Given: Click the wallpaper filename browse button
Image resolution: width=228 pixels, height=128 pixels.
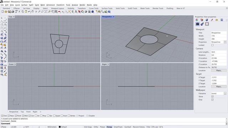Looking at the screenshot, I should click(x=225, y=94).
